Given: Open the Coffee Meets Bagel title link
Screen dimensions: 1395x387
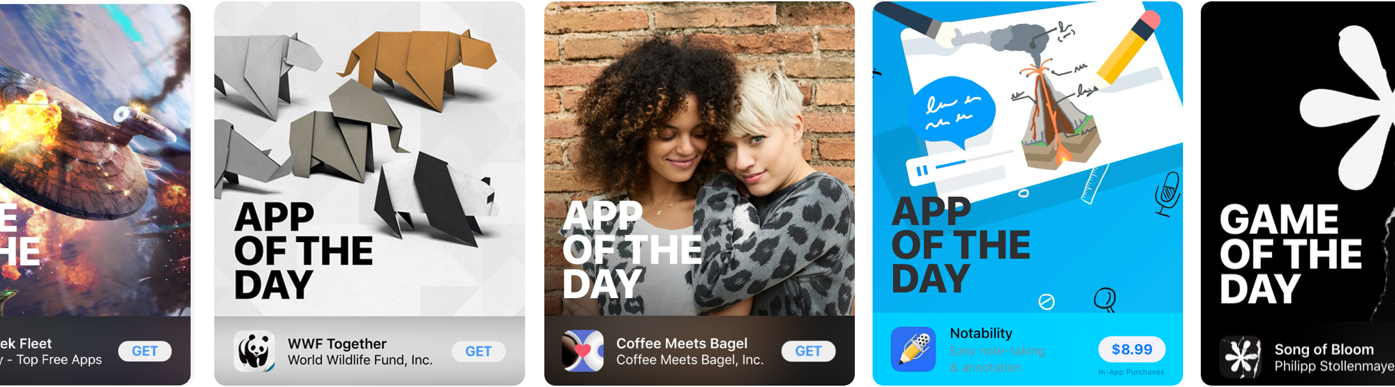Looking at the screenshot, I should (x=682, y=343).
